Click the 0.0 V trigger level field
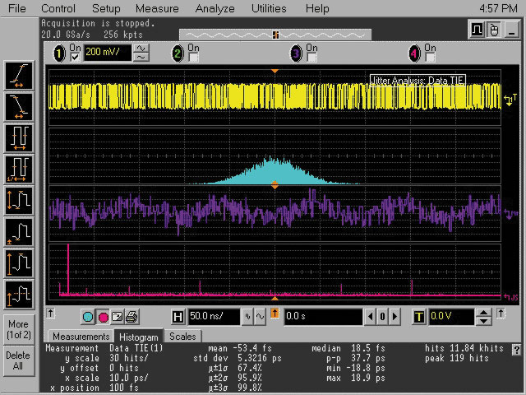 click(x=451, y=317)
